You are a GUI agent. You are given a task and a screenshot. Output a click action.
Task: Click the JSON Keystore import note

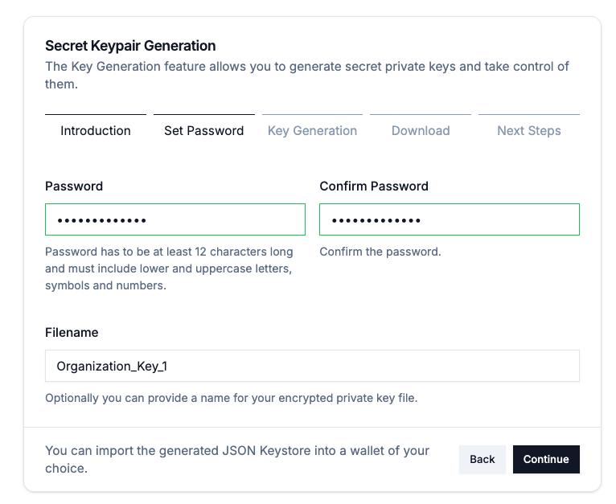[237, 459]
